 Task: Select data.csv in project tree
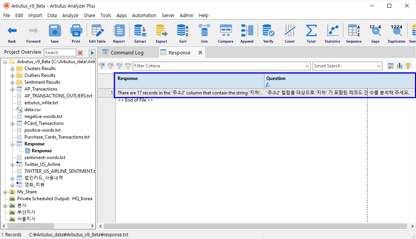[33, 110]
